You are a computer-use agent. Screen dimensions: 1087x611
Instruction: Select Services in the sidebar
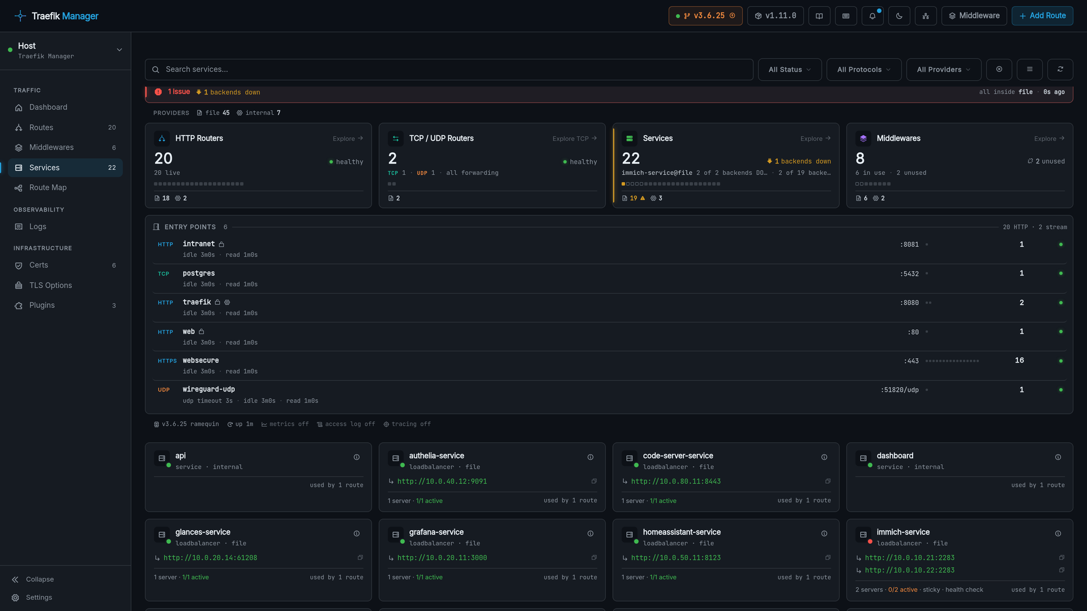click(x=65, y=168)
